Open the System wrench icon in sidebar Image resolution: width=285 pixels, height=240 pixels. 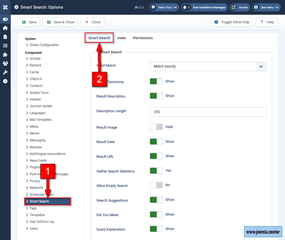coord(5,72)
